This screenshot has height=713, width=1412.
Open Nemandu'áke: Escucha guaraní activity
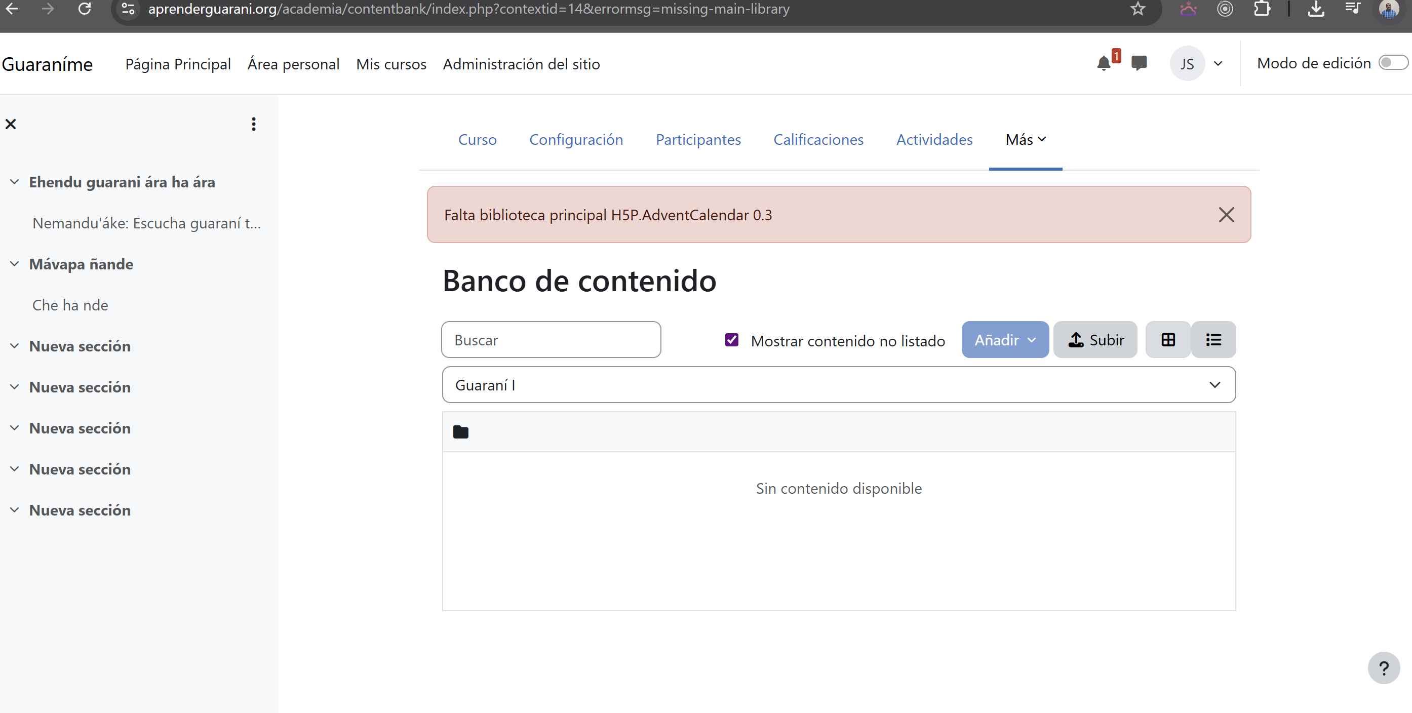coord(146,223)
